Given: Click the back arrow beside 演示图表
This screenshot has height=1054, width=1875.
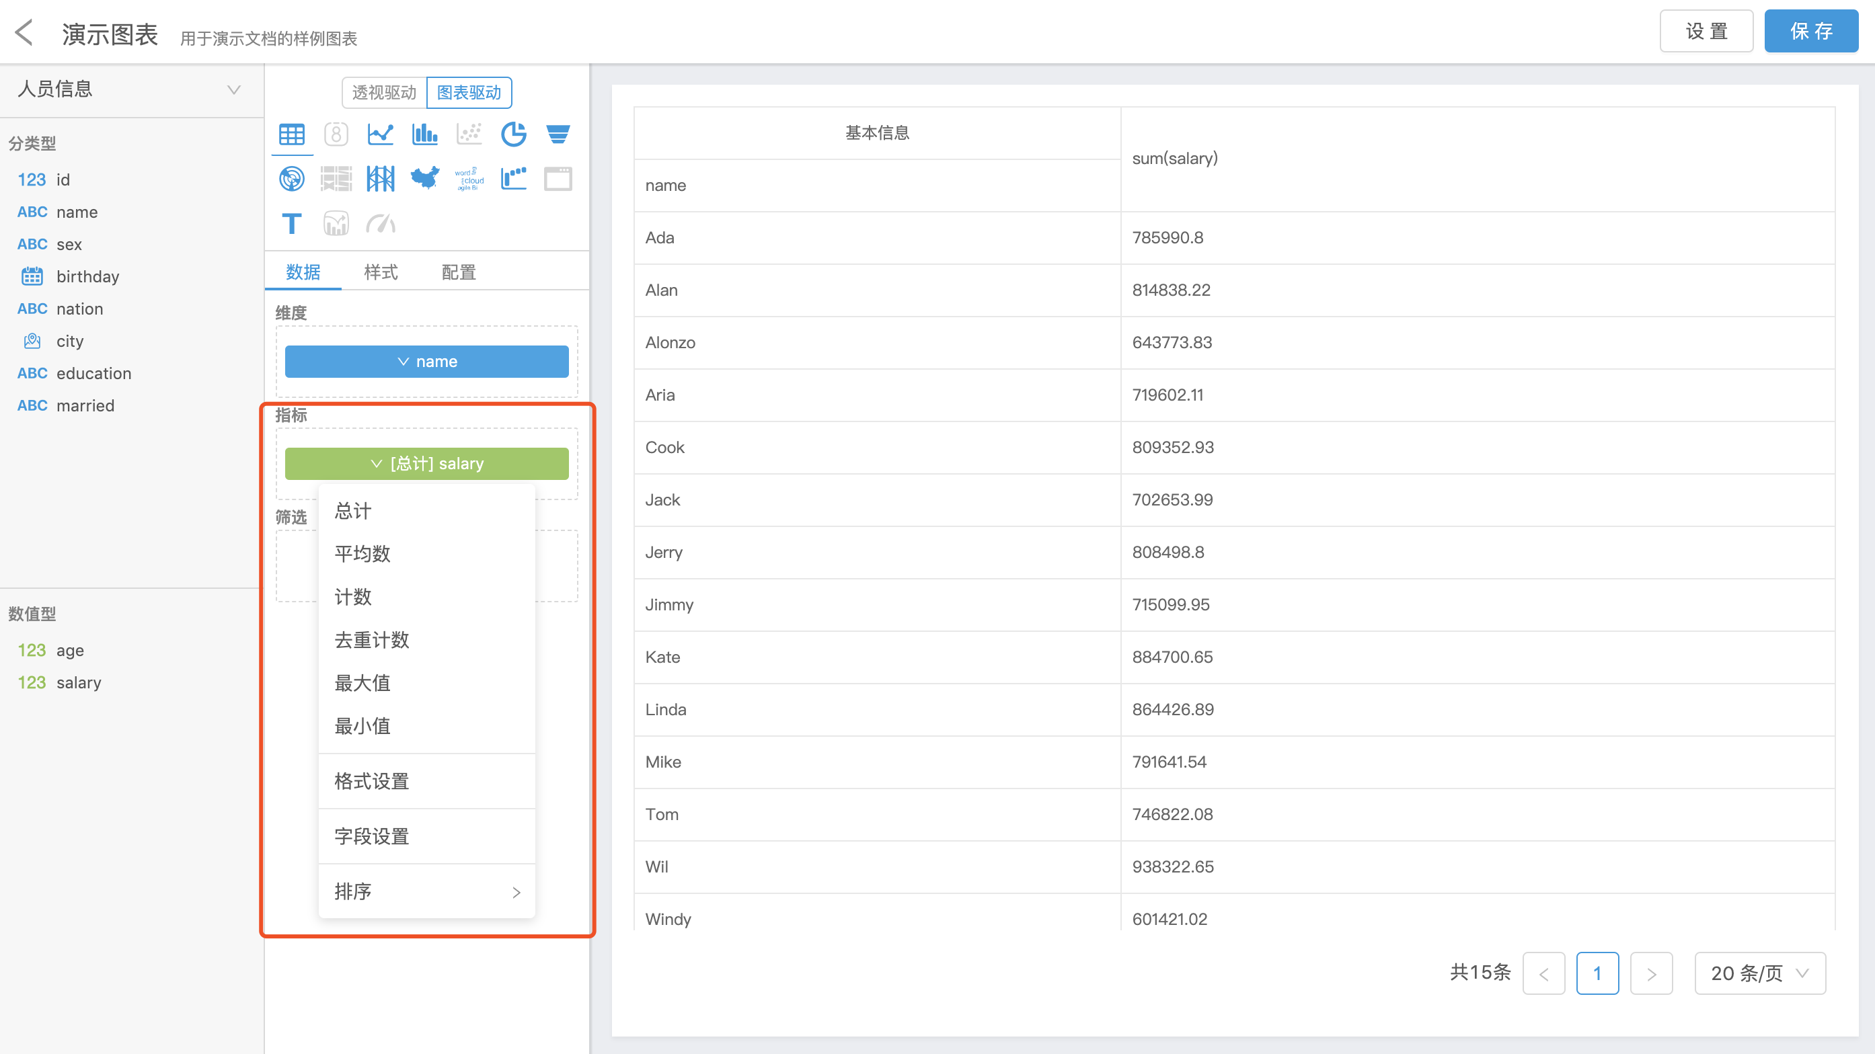Looking at the screenshot, I should (x=25, y=33).
